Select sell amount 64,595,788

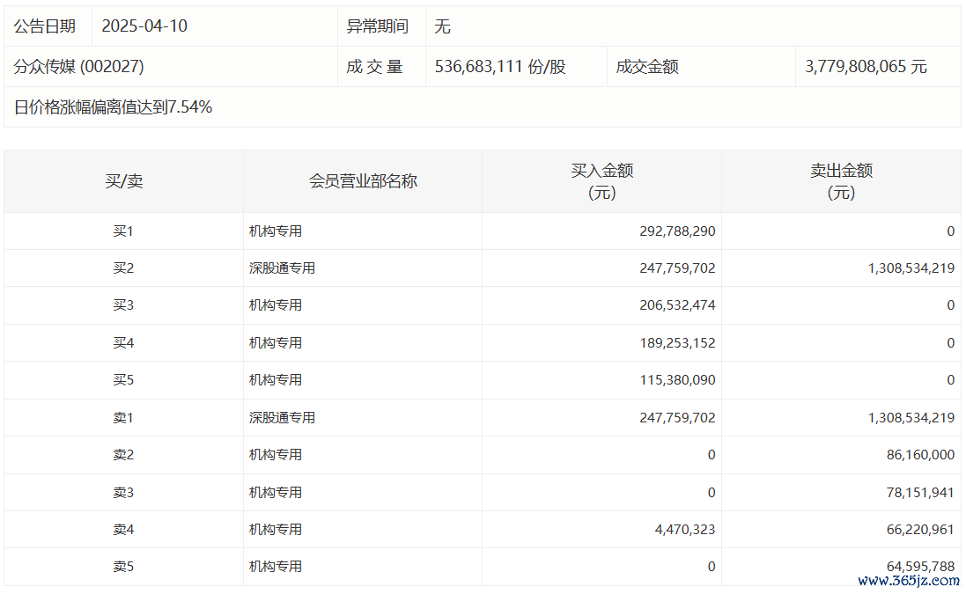coord(920,567)
